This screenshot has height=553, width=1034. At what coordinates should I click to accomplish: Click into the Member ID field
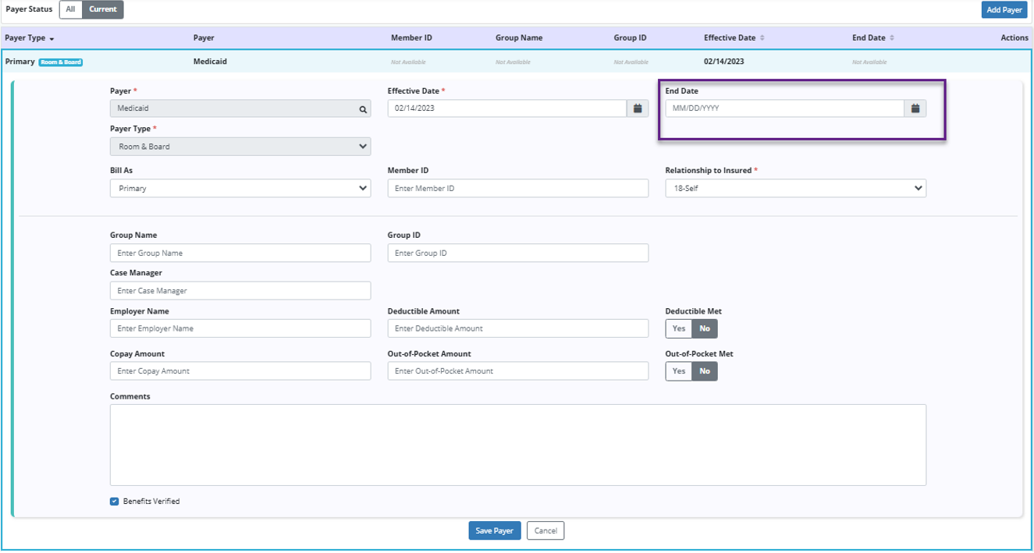(x=517, y=189)
